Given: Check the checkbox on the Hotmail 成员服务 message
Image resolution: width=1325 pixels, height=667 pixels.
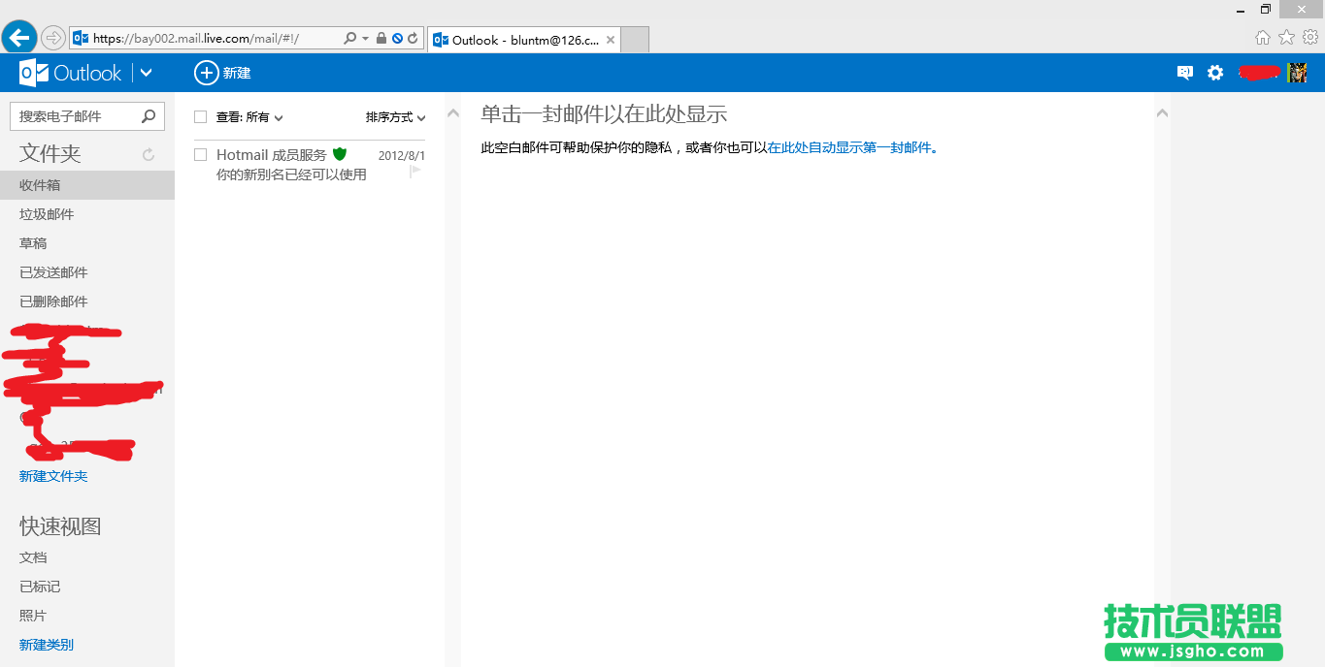Looking at the screenshot, I should (200, 153).
